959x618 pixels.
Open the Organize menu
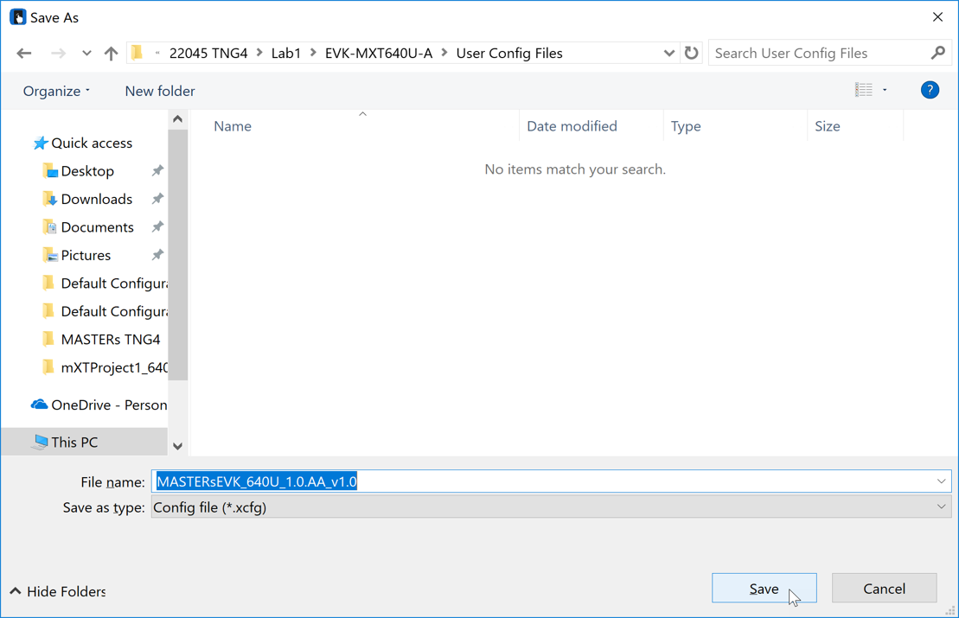[56, 91]
